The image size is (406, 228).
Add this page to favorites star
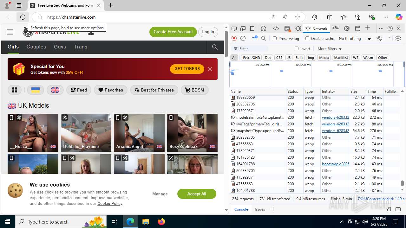click(297, 17)
